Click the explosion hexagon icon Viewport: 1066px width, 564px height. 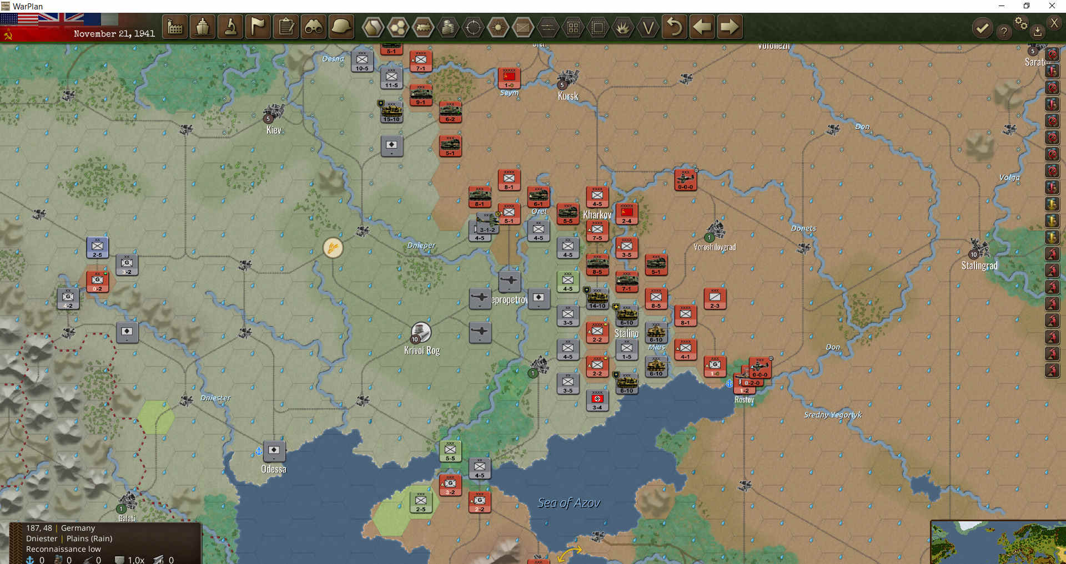point(623,27)
